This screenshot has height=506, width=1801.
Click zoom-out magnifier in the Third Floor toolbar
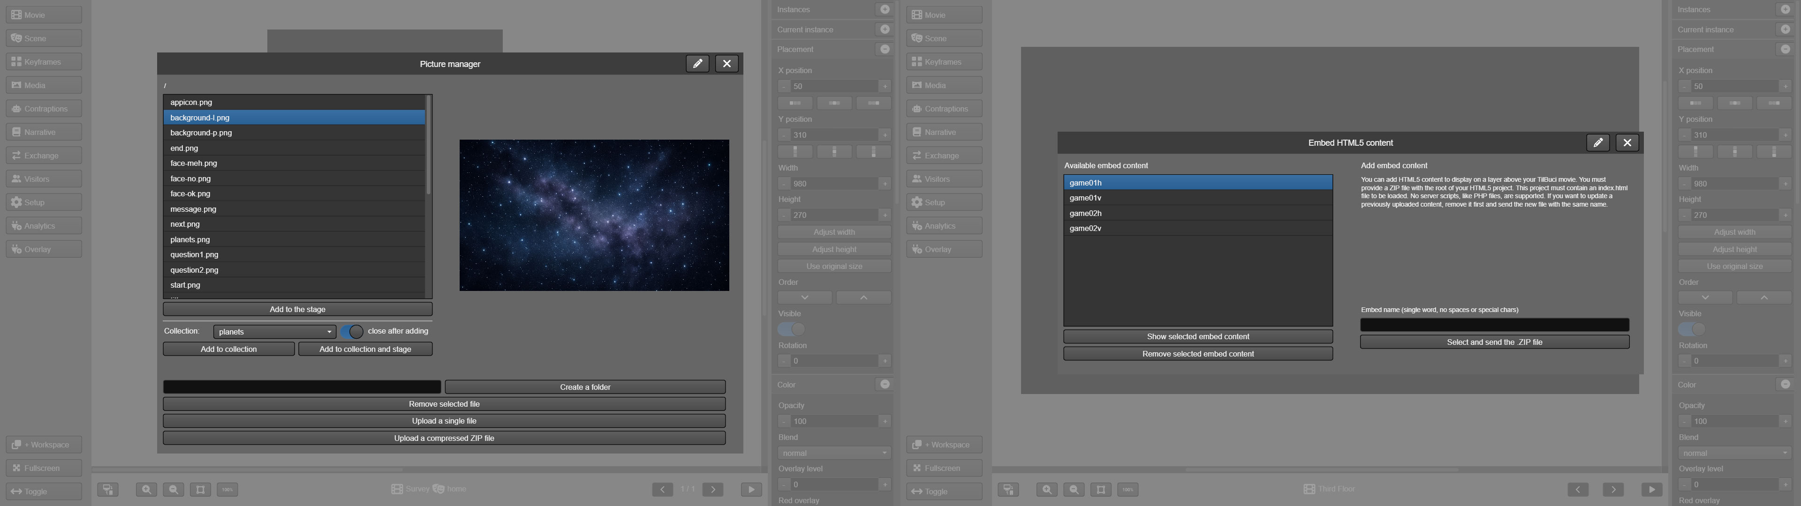click(x=1074, y=489)
